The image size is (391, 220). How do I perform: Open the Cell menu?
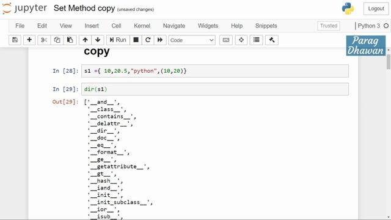pyautogui.click(x=116, y=26)
